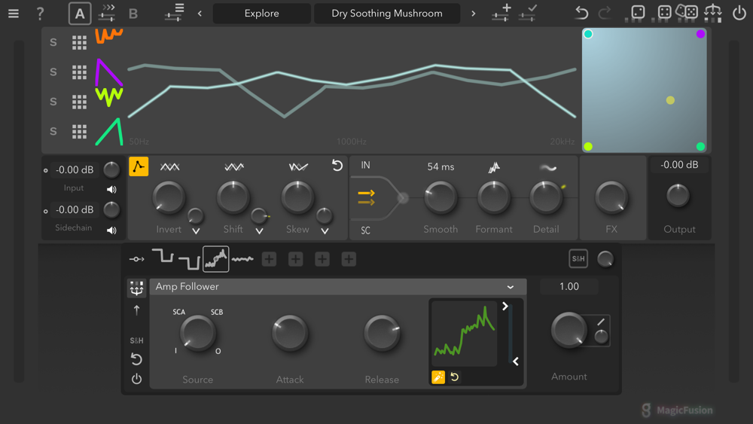Toggle solo S on the orange curve row
Viewport: 753px width, 424px height.
(x=53, y=42)
